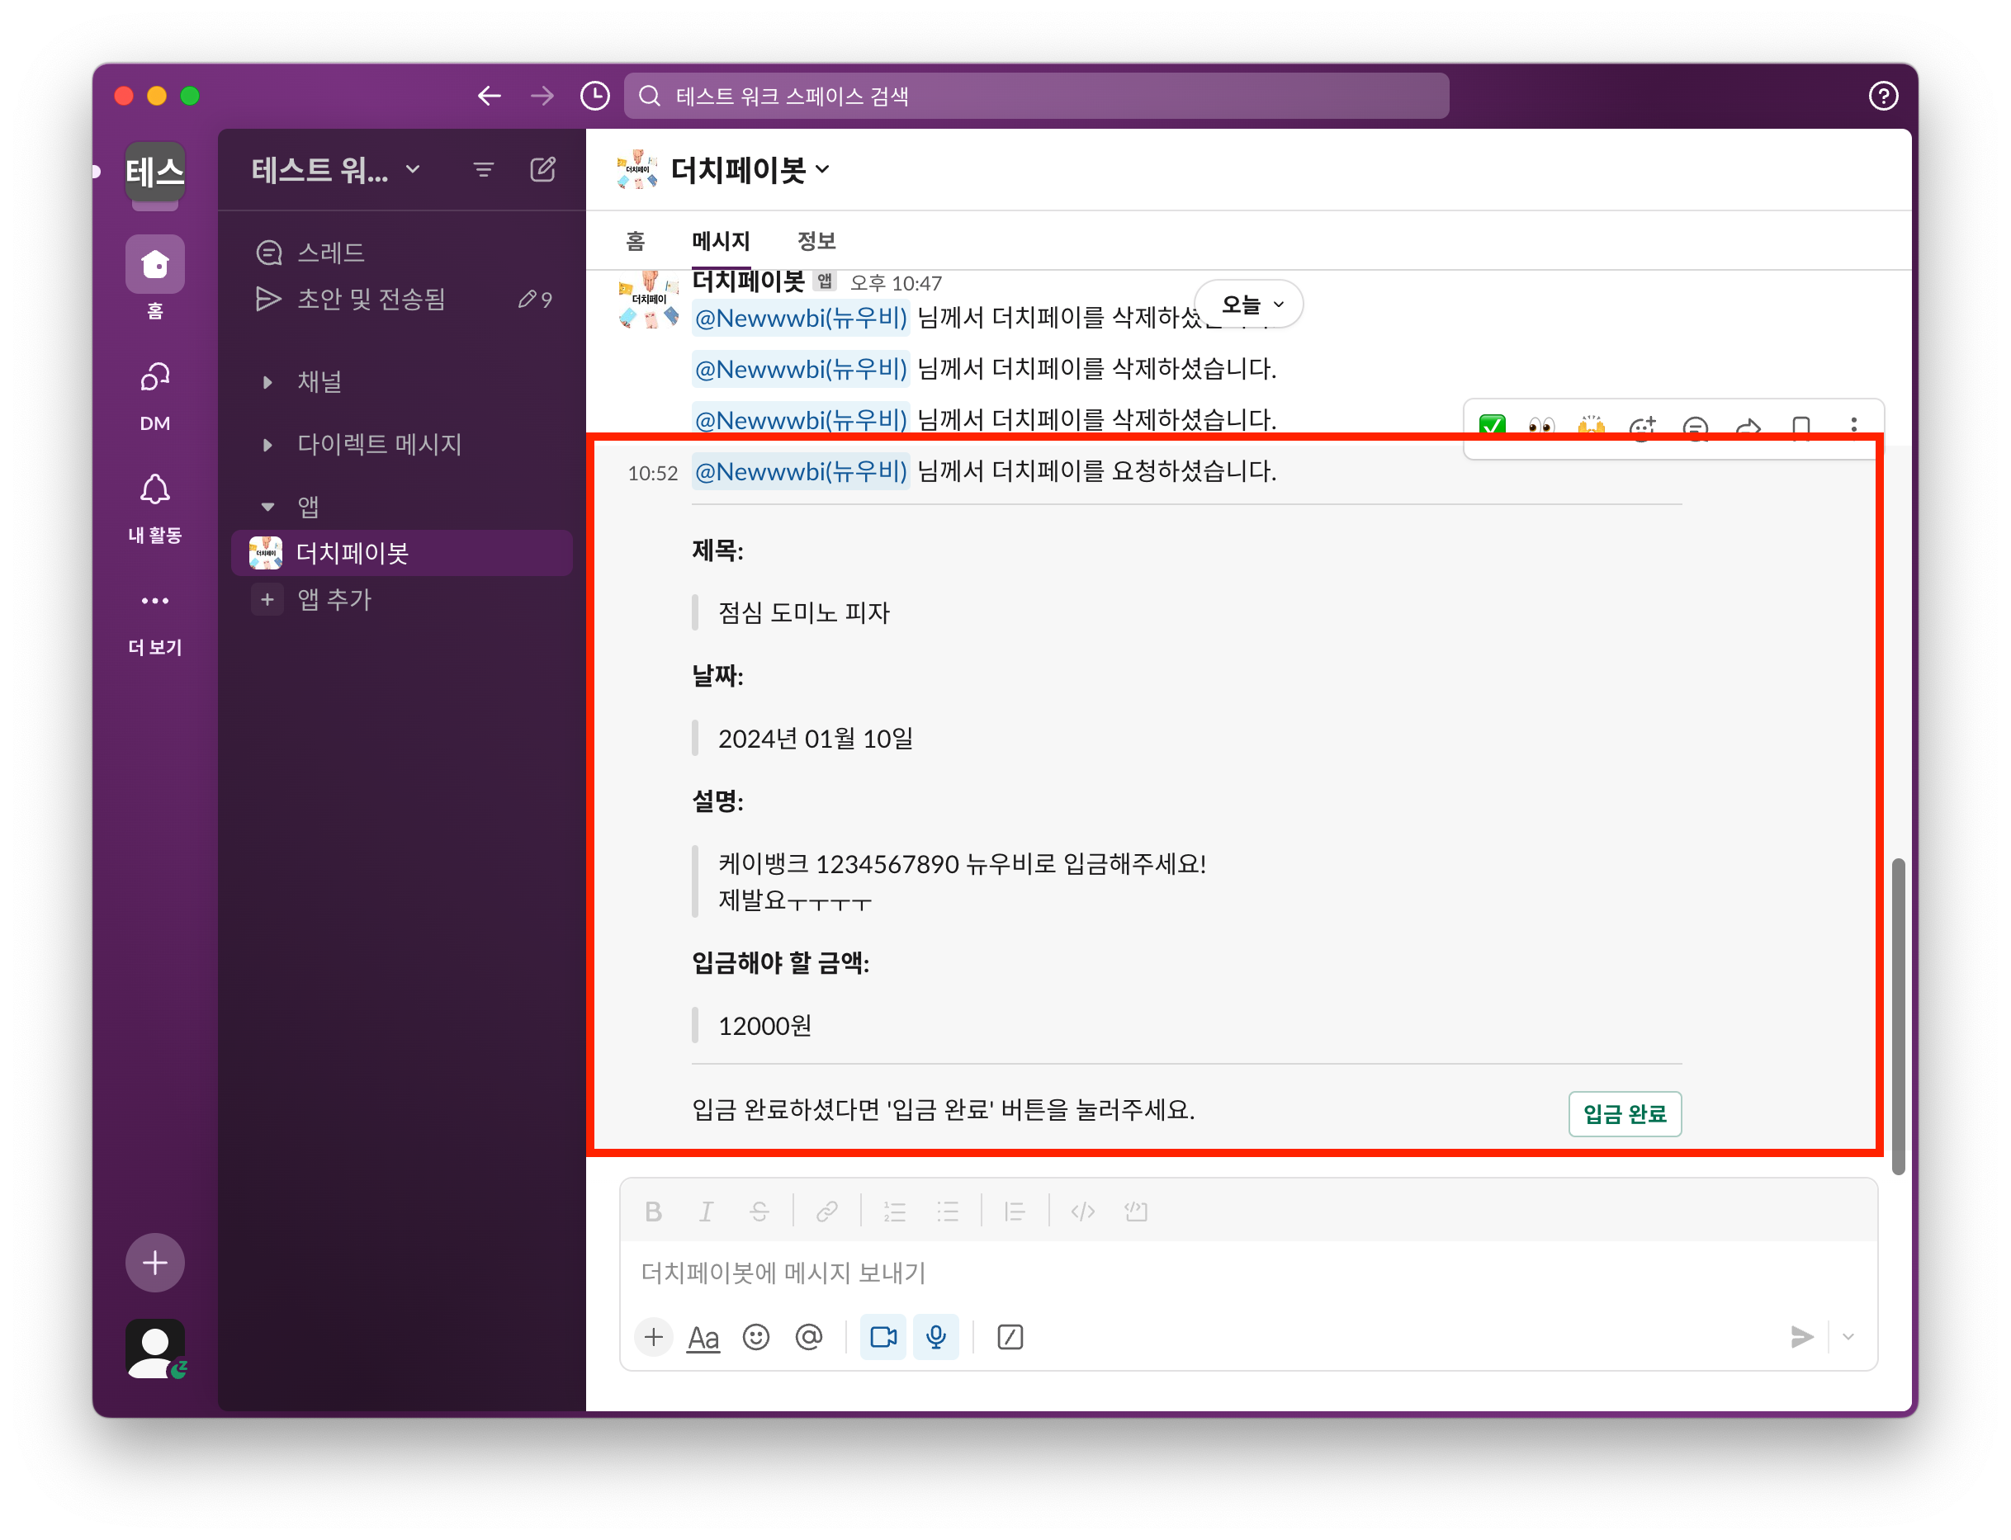Click the 더치페이봇에 메시지 보내기 input
The width and height of the screenshot is (2011, 1540).
[x=1248, y=1272]
